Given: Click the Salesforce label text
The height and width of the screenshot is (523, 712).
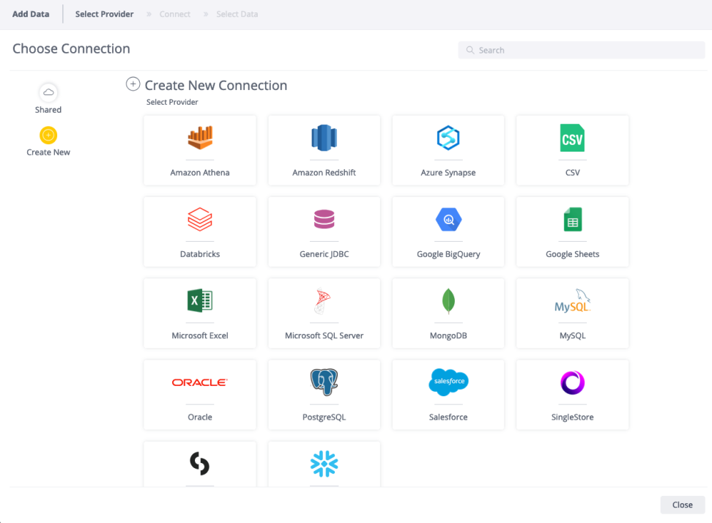Looking at the screenshot, I should pyautogui.click(x=448, y=417).
